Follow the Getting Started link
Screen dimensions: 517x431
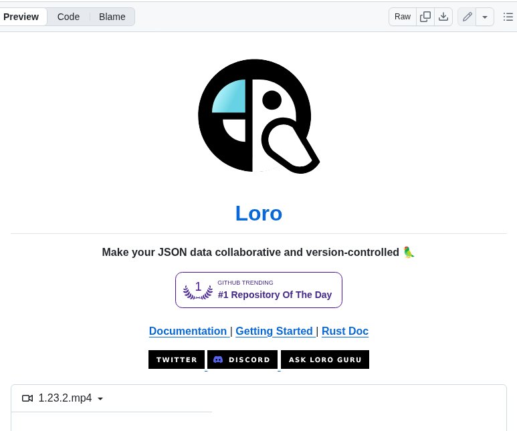[x=274, y=331]
